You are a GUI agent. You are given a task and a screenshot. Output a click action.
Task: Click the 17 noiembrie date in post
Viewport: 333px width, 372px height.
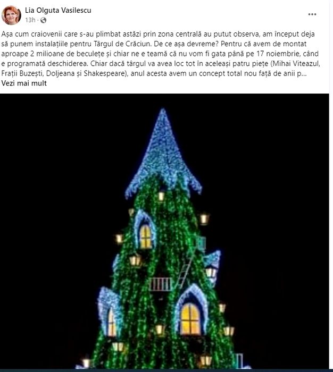[276, 54]
